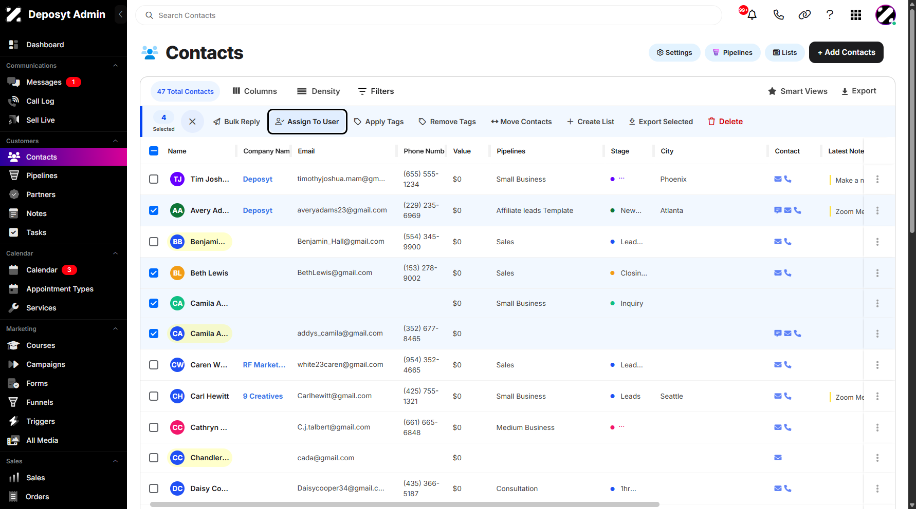This screenshot has height=509, width=916.
Task: Call Carl Hewitt via phone icon
Action: point(787,396)
